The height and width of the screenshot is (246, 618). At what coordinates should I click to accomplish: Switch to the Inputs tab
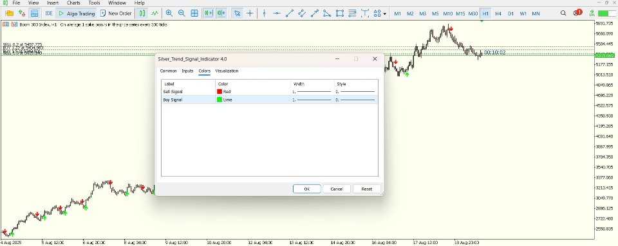click(187, 71)
